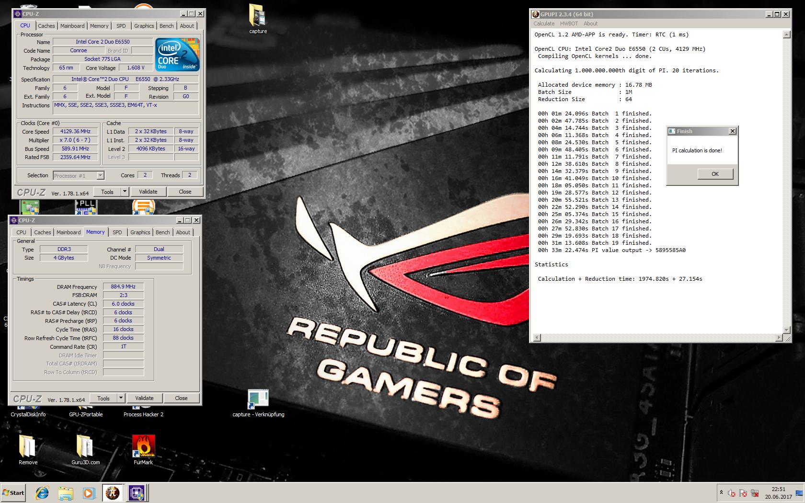This screenshot has height=503, width=805.
Task: Open the Graphics tab in the top CPU-Z window
Action: 144,26
